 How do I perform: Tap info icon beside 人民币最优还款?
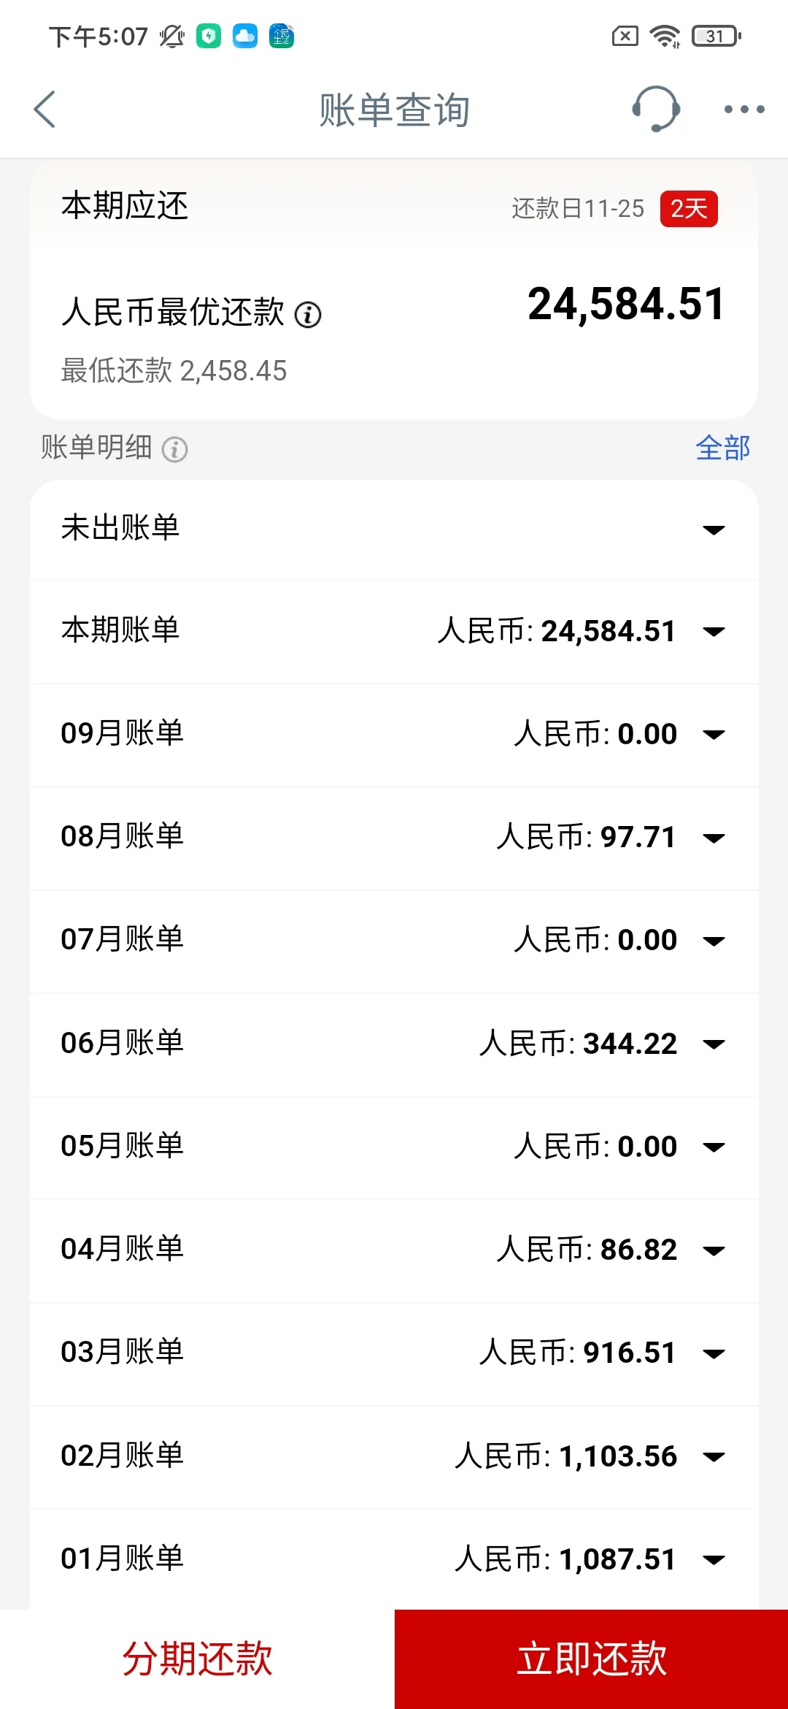click(x=308, y=315)
